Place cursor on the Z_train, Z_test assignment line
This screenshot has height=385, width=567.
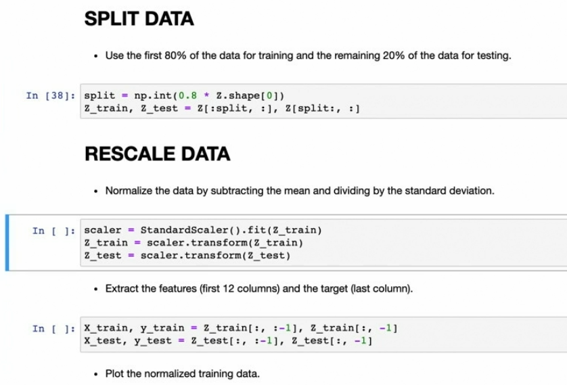pos(221,108)
